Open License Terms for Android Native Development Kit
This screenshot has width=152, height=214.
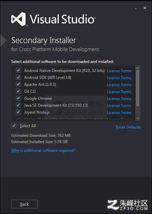click(x=119, y=71)
